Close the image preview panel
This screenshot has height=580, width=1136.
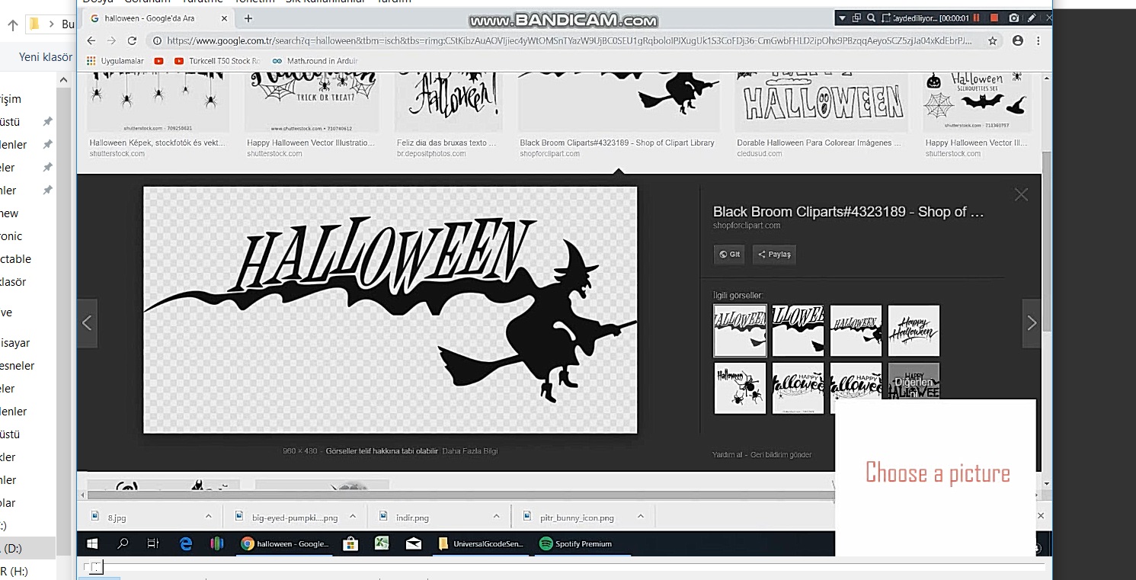click(1021, 195)
